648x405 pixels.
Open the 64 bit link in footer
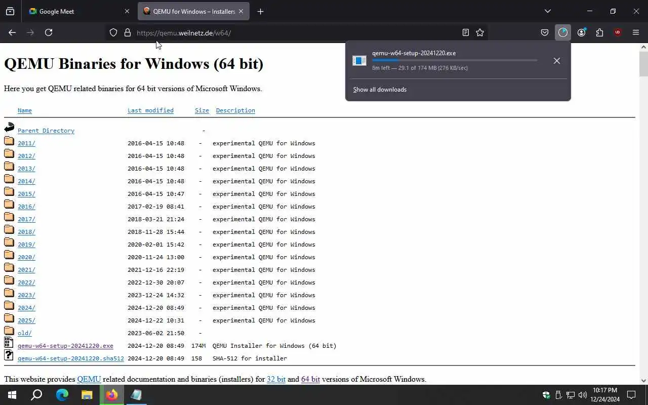tap(310, 379)
